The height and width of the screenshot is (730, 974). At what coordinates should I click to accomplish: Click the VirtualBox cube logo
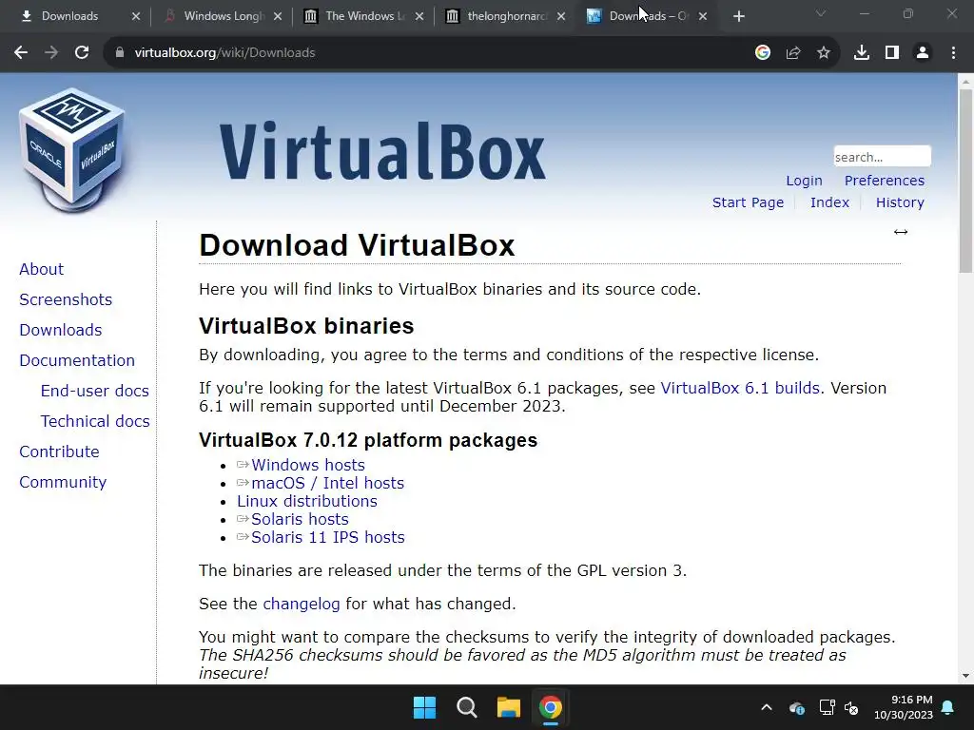72,149
